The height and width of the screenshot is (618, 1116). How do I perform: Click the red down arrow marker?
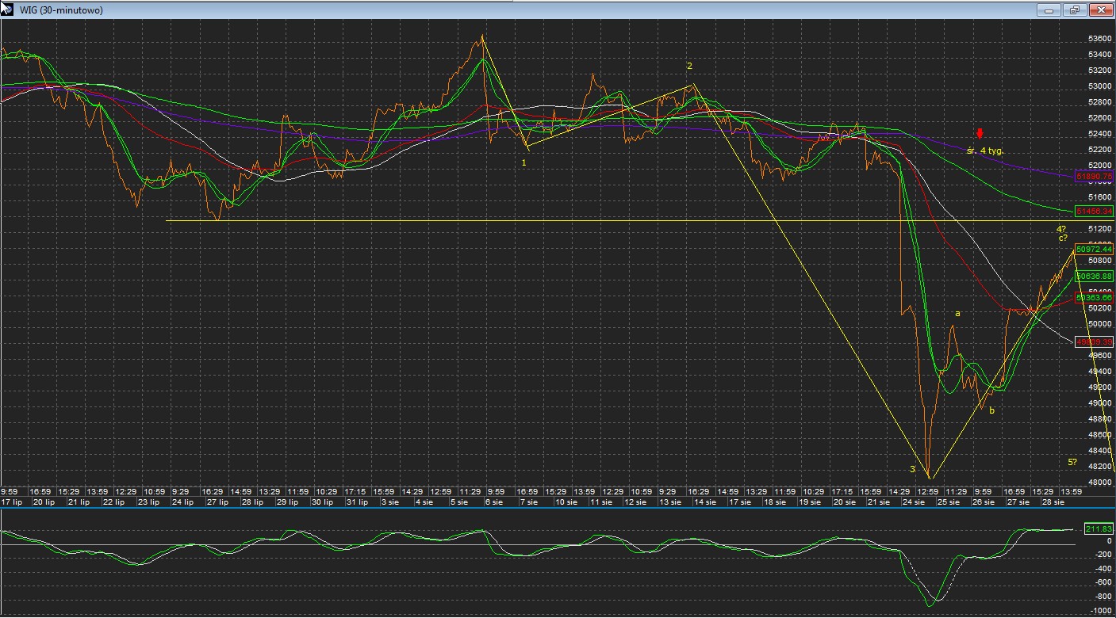point(980,134)
